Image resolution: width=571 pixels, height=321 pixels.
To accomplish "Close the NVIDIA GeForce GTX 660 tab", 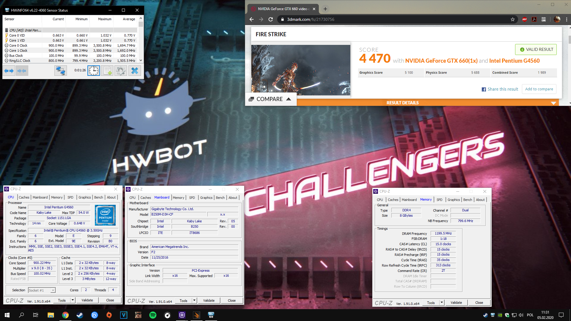I will coord(314,9).
